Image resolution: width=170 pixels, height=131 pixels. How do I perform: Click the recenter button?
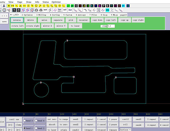click(83, 20)
